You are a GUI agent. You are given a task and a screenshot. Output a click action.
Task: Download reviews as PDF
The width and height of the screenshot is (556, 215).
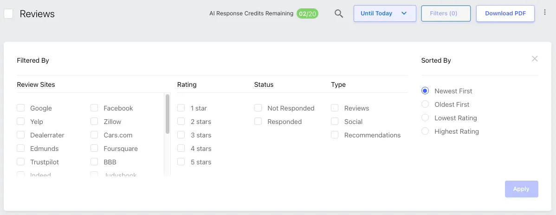(505, 13)
